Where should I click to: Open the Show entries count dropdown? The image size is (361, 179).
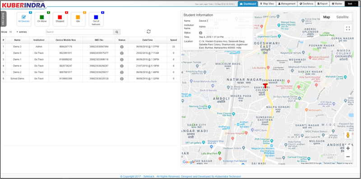tap(13, 32)
